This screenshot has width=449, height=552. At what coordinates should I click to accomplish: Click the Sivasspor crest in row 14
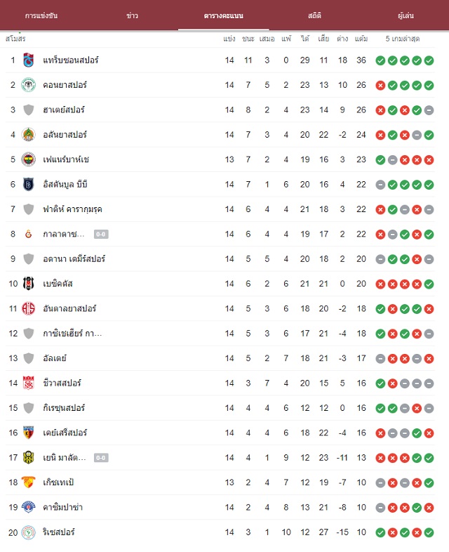[x=29, y=383]
